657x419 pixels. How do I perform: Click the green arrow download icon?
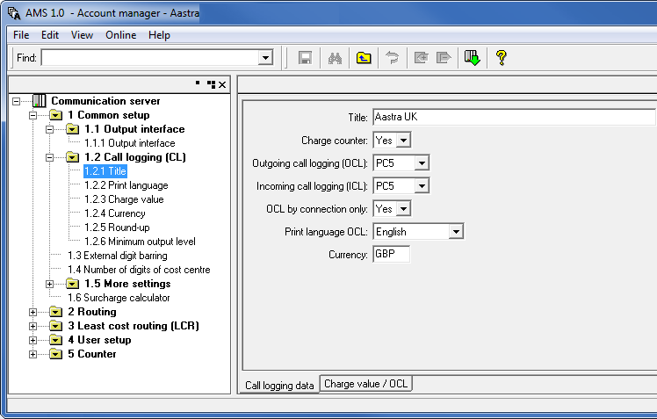[x=473, y=58]
